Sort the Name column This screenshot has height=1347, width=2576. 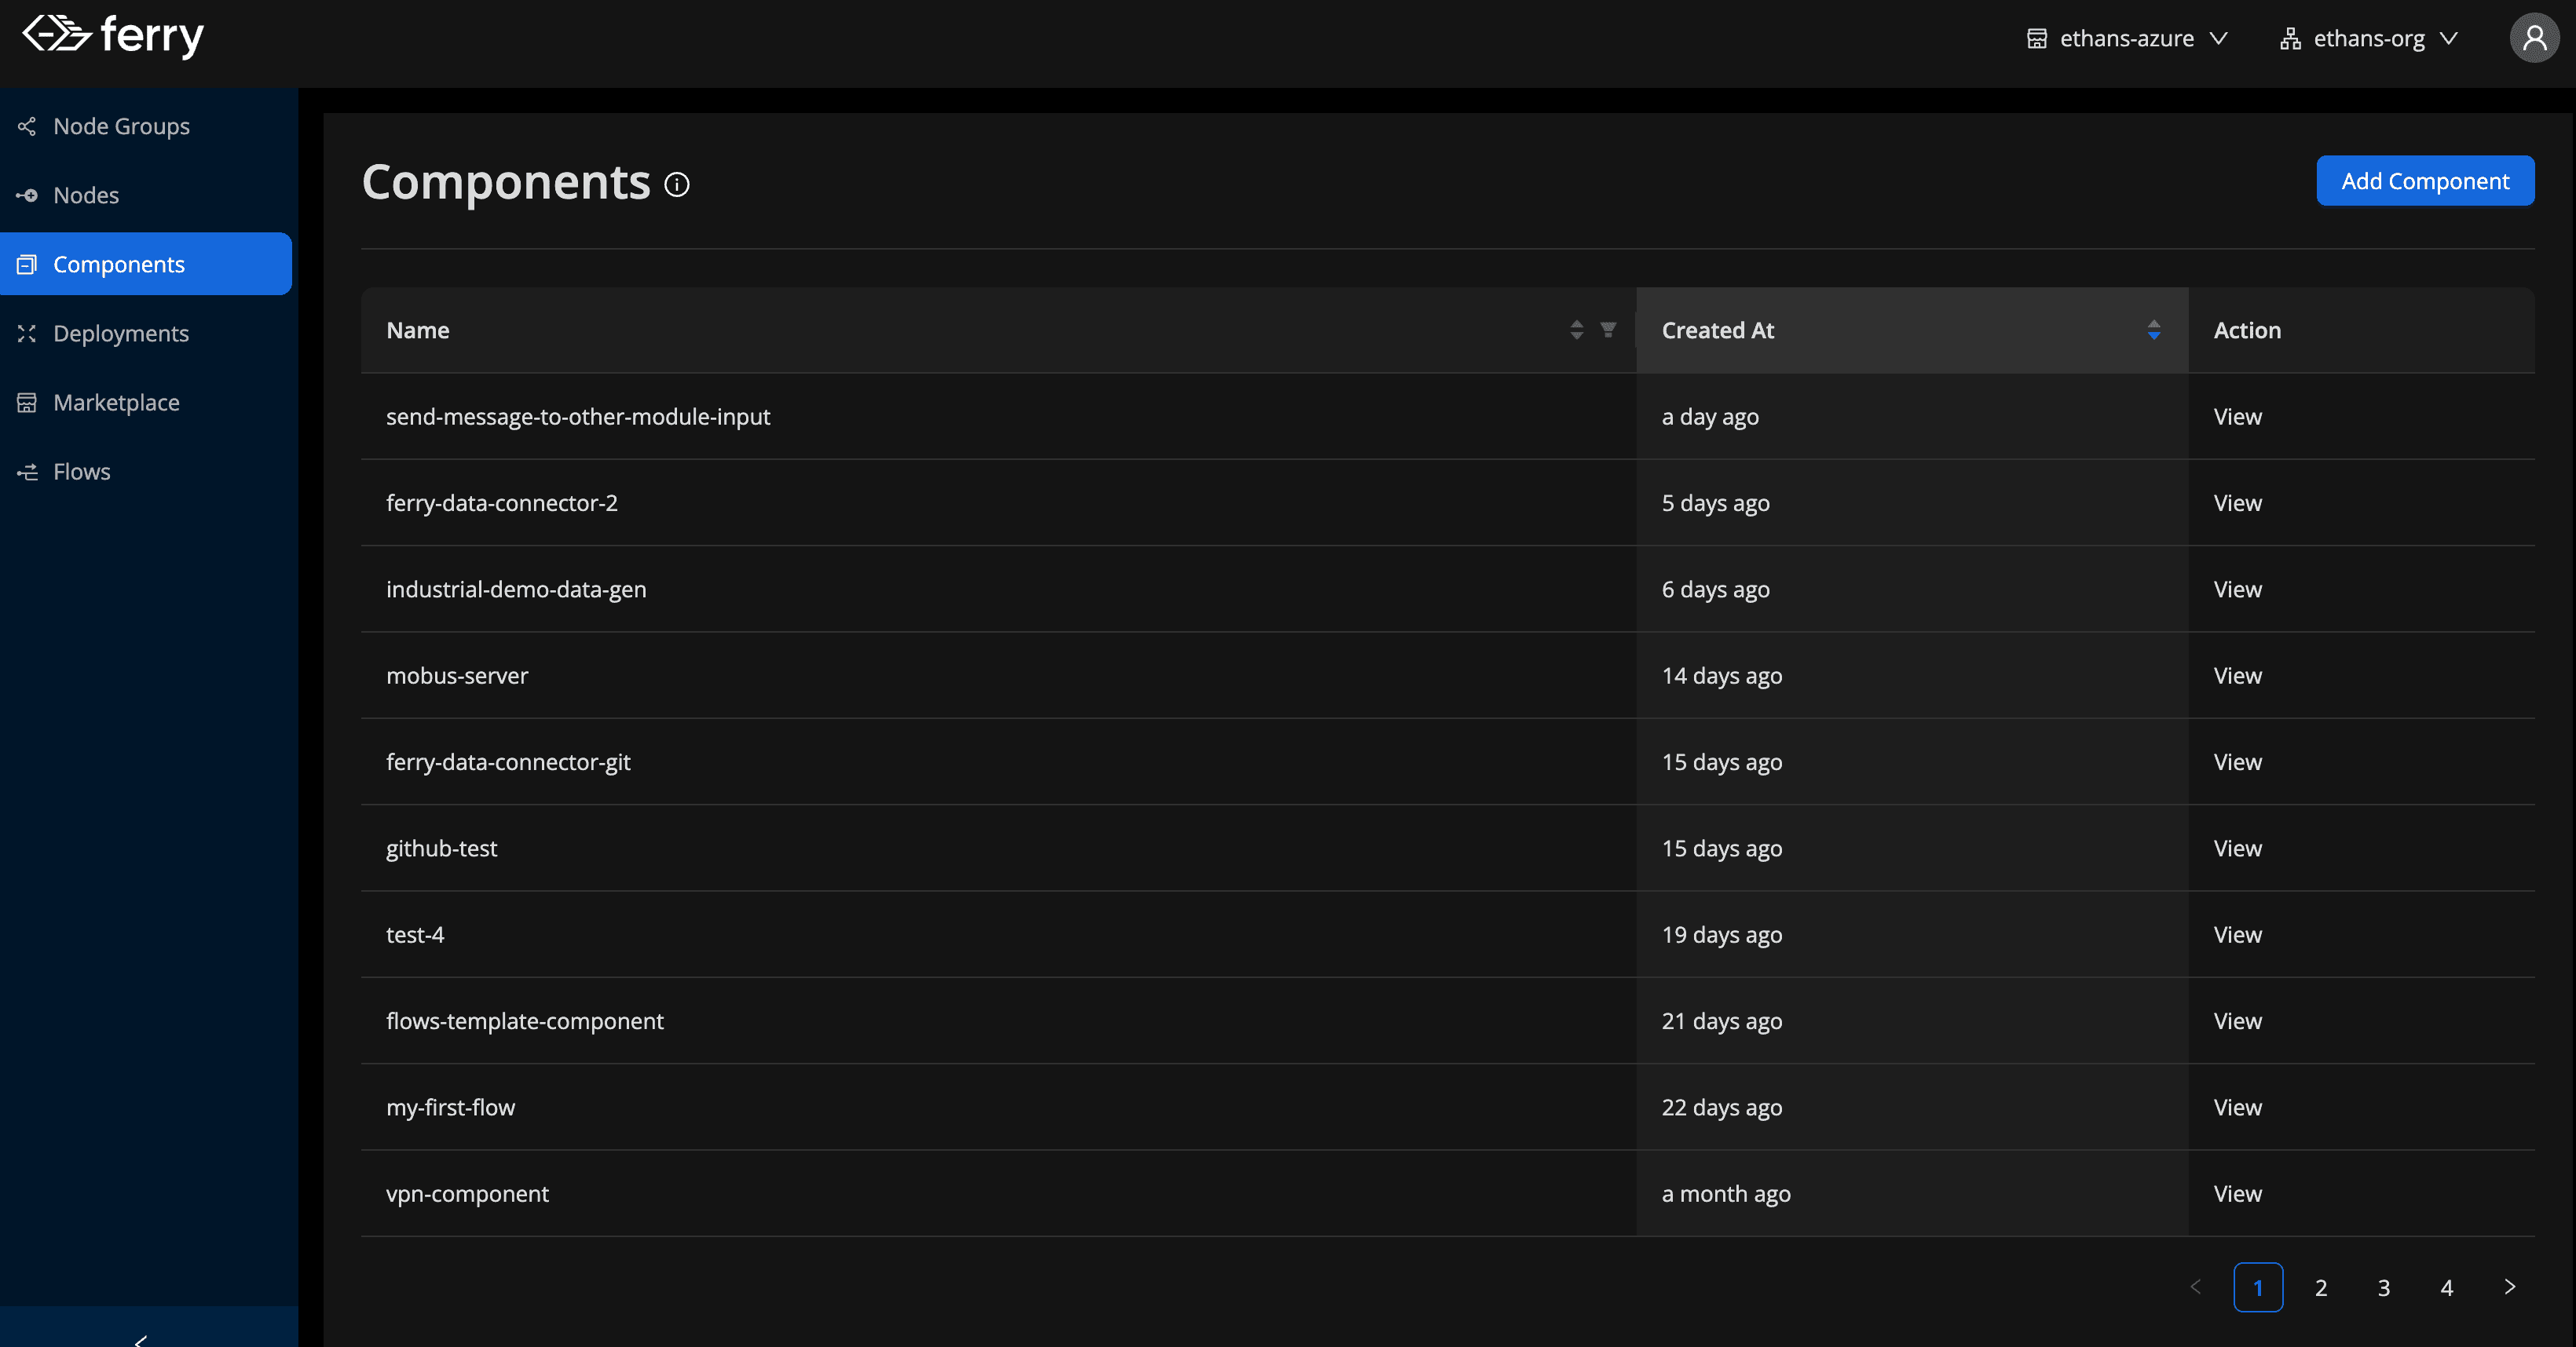tap(1577, 330)
